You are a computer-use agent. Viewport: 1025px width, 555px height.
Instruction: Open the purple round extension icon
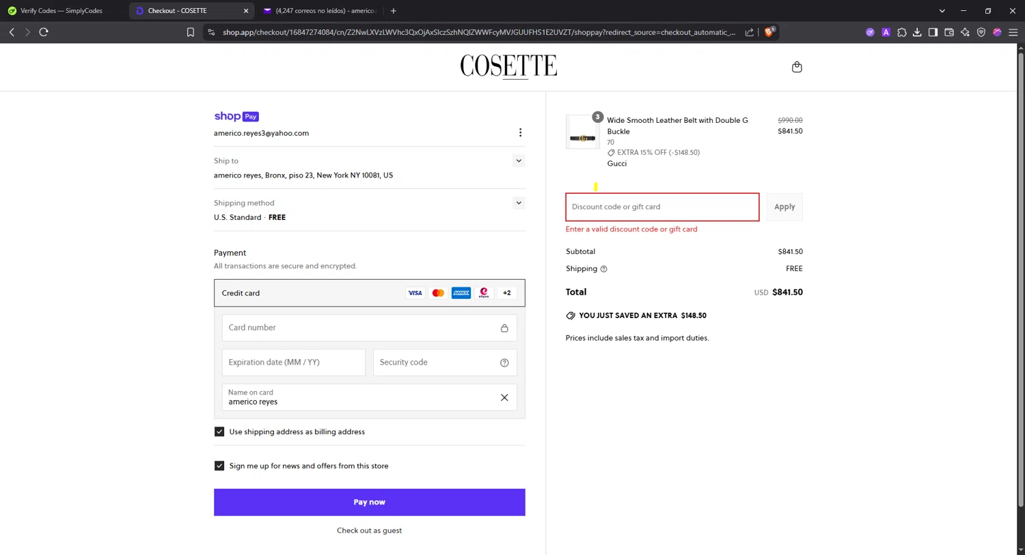coord(870,32)
